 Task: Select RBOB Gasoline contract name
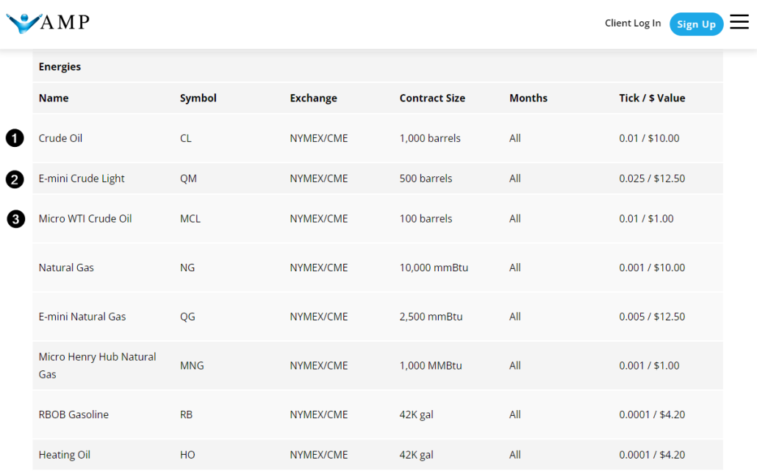[73, 414]
